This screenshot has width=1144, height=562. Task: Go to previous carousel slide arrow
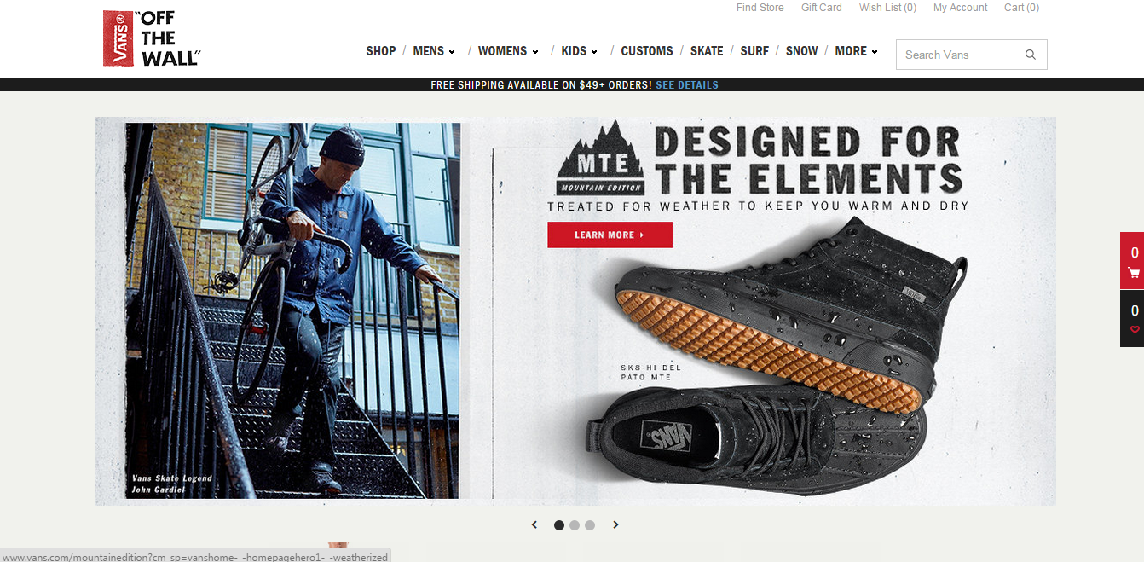pyautogui.click(x=534, y=525)
